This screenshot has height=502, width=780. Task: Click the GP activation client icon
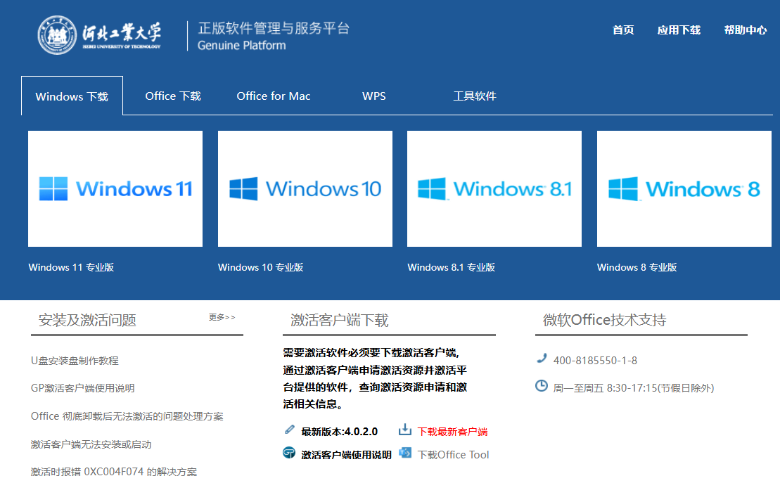(x=289, y=453)
